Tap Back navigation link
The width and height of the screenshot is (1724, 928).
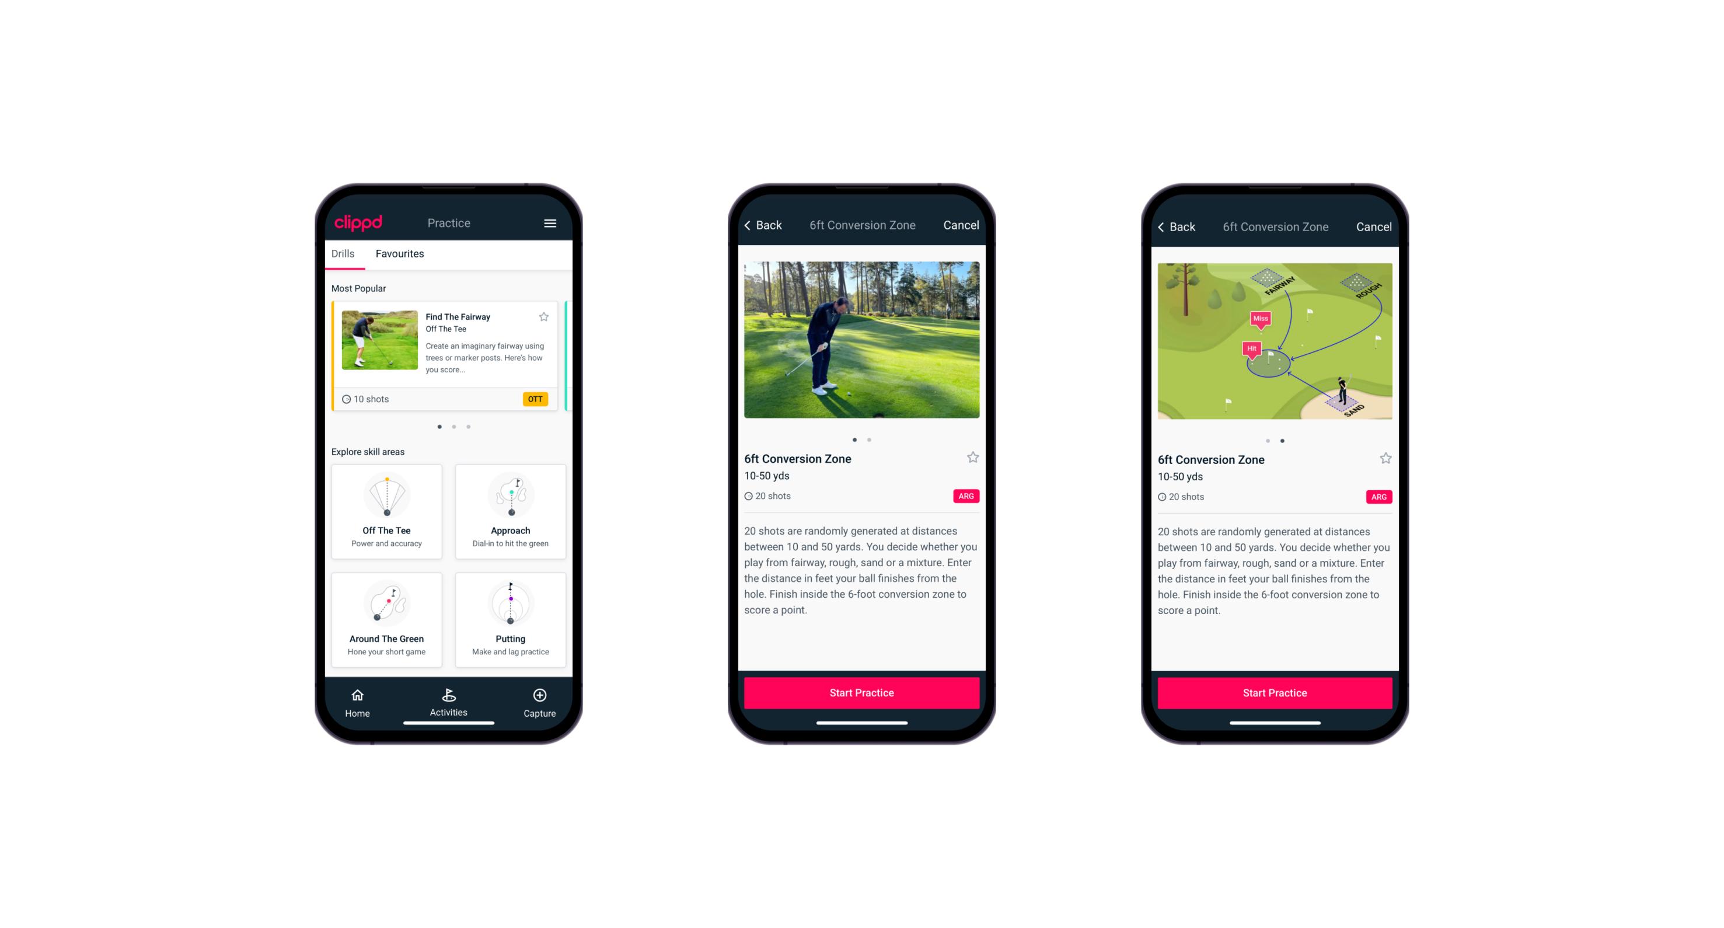tap(765, 224)
